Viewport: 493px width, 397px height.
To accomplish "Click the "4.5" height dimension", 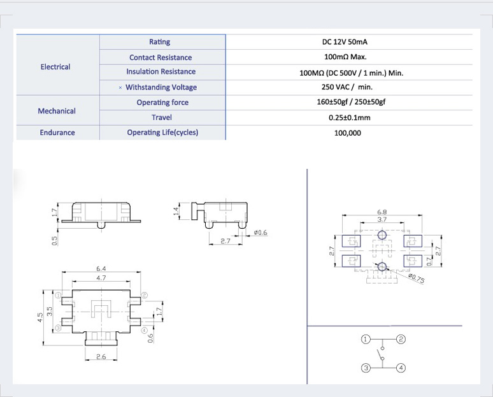I will click(x=40, y=317).
